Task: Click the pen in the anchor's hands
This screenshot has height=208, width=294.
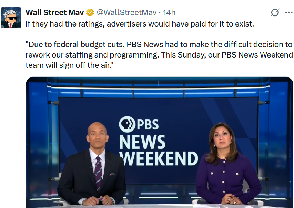Action: click(x=101, y=199)
